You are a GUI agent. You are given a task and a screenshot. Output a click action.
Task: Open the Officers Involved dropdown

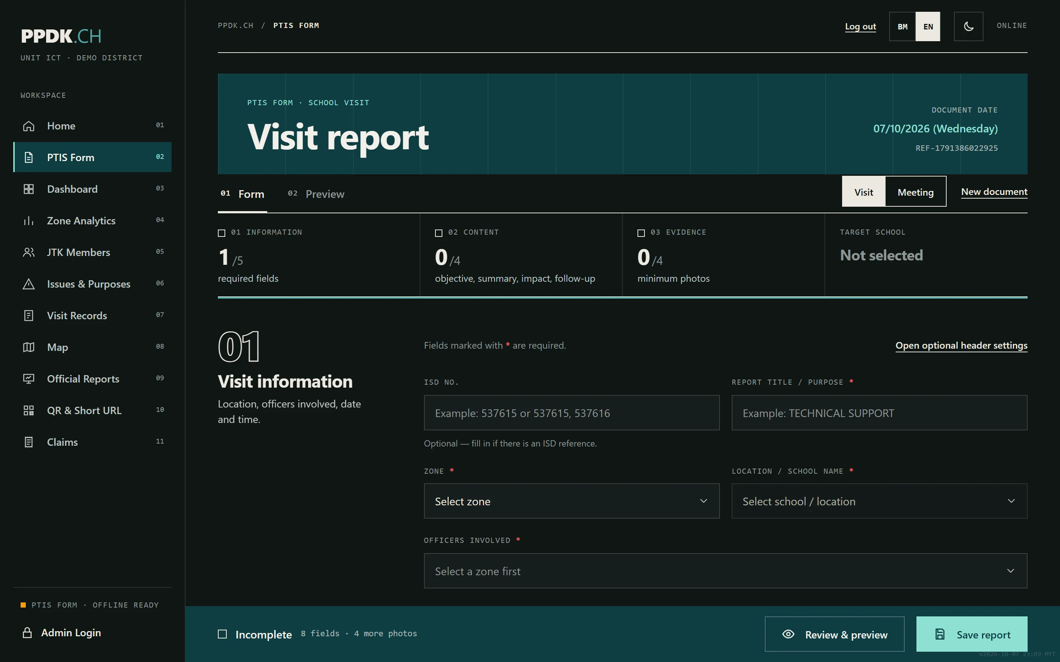point(725,571)
